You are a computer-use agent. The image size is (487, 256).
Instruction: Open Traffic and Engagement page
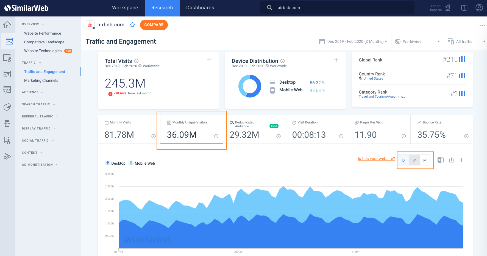coord(45,72)
